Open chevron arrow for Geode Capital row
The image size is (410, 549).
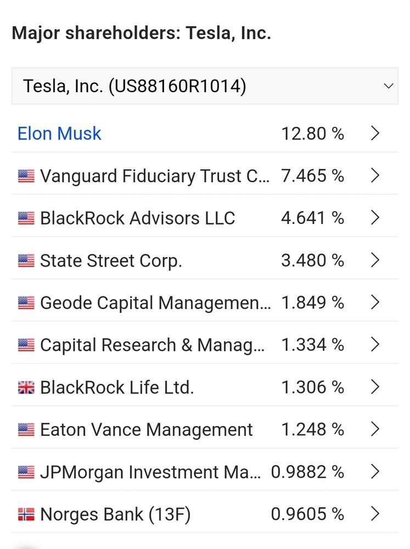coord(375,302)
